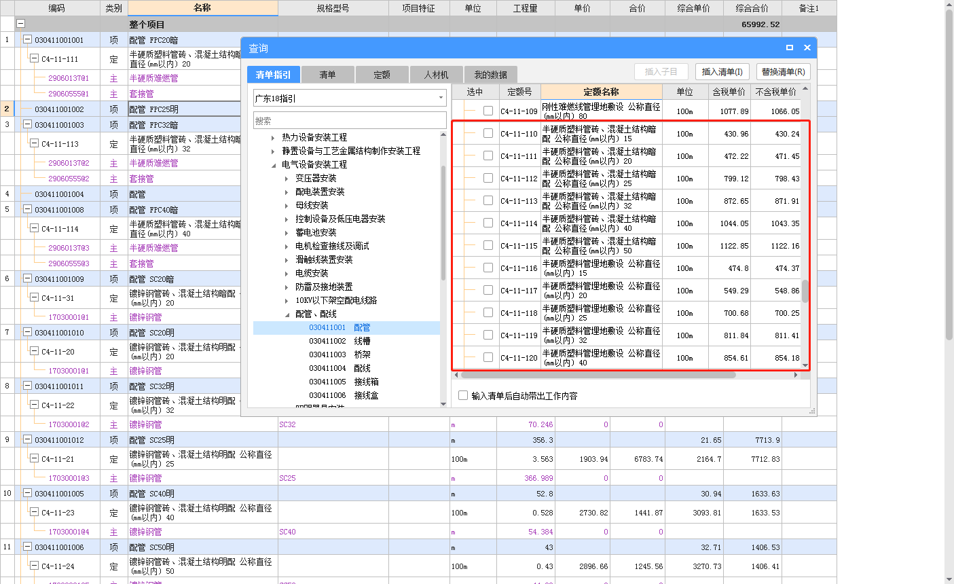Maximize the 查询 dialog window
This screenshot has width=954, height=584.
click(790, 48)
